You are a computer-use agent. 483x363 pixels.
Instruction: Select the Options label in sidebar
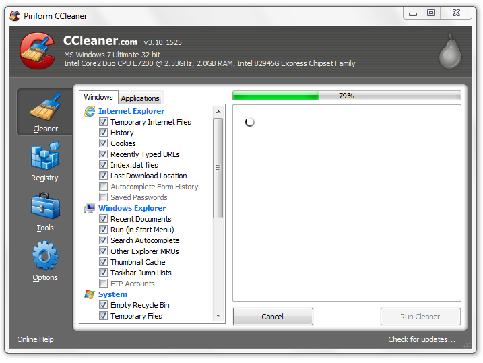[45, 277]
